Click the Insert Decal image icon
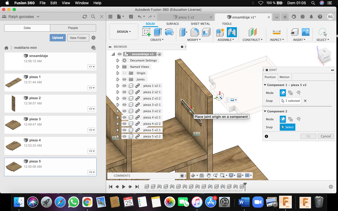The width and height of the screenshot is (338, 211). click(306, 32)
